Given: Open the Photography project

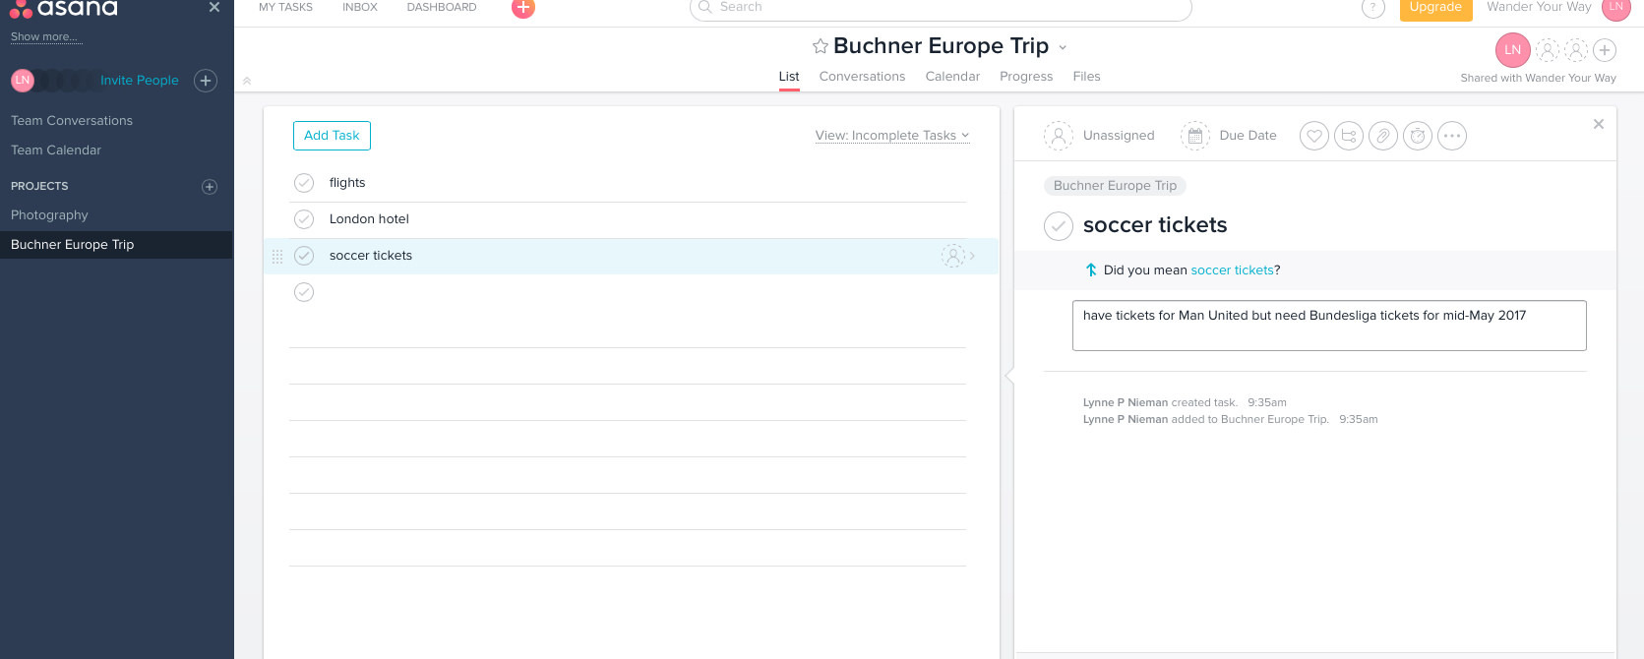Looking at the screenshot, I should click(x=49, y=215).
